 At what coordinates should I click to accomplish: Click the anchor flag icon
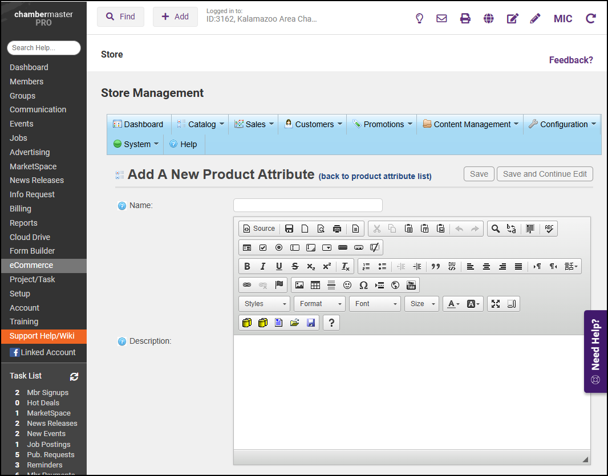pyautogui.click(x=279, y=285)
